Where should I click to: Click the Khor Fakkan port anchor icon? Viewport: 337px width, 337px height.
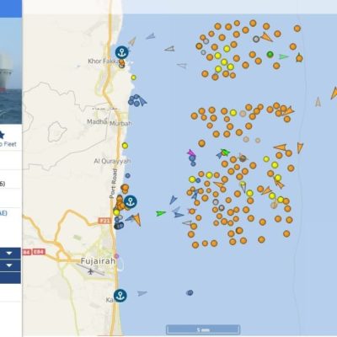pos(122,52)
